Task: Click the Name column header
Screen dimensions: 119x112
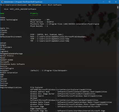Action: 2,13
